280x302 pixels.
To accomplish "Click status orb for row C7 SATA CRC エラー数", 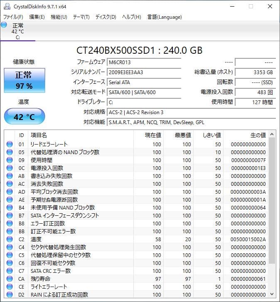I will click(10, 271).
